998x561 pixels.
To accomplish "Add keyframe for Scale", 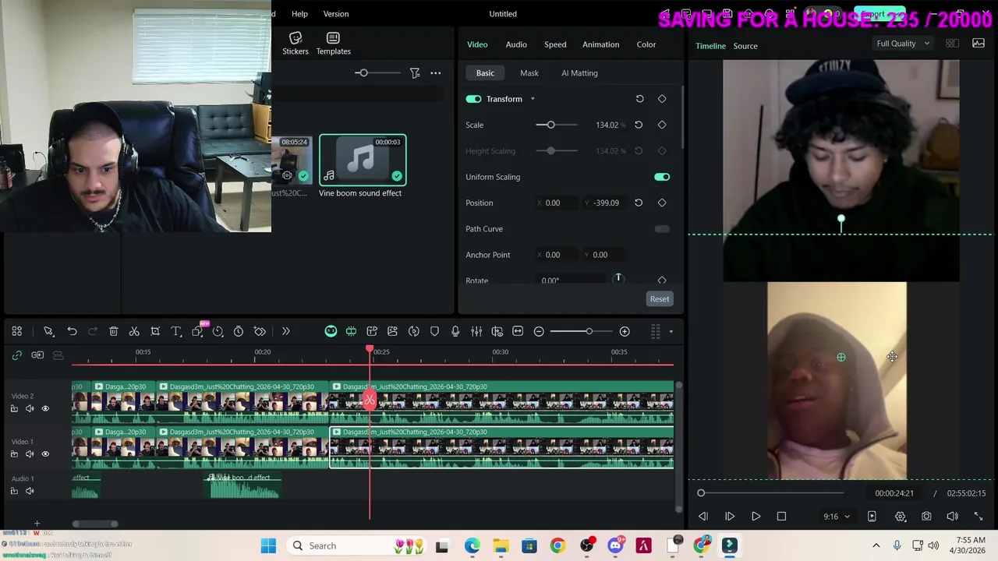I will pos(662,125).
